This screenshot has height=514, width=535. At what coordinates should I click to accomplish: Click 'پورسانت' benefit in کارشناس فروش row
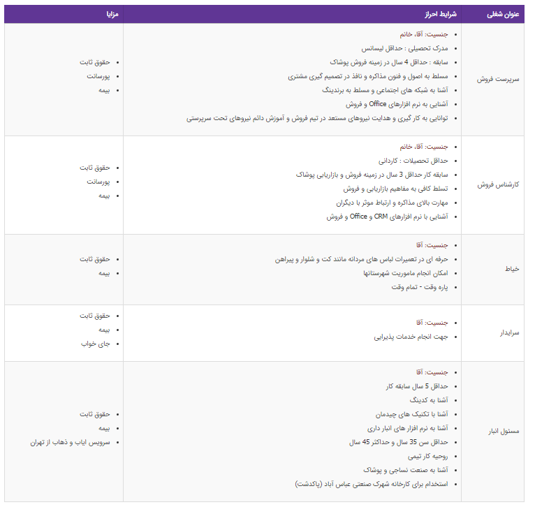(98, 182)
